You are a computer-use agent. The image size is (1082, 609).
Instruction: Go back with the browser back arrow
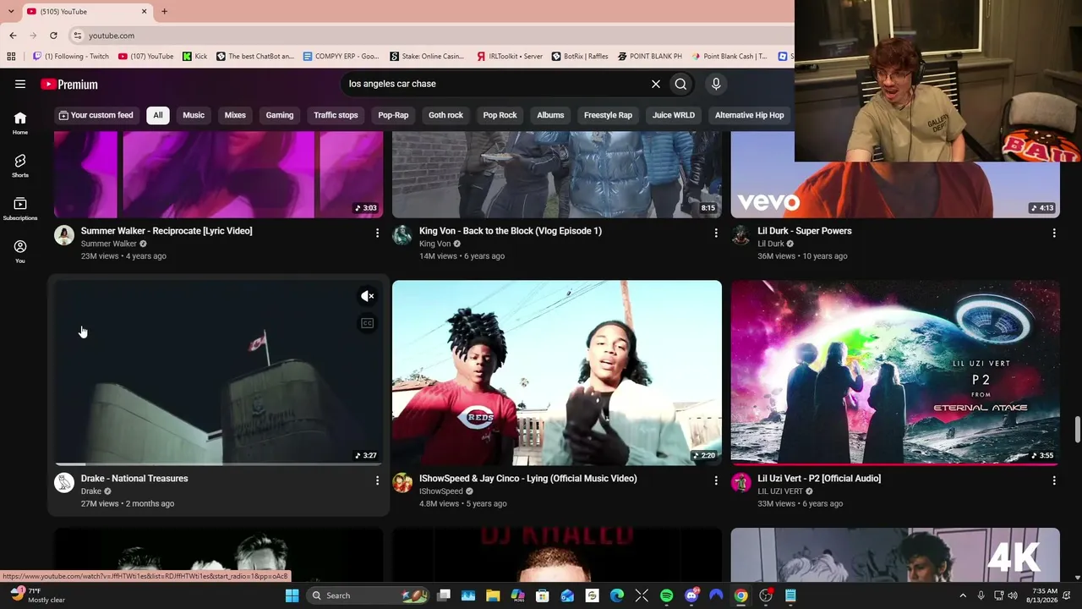(x=13, y=36)
